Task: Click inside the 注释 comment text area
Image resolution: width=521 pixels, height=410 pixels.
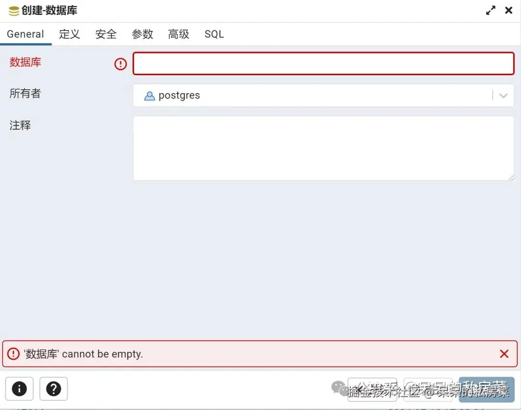Action: click(323, 148)
